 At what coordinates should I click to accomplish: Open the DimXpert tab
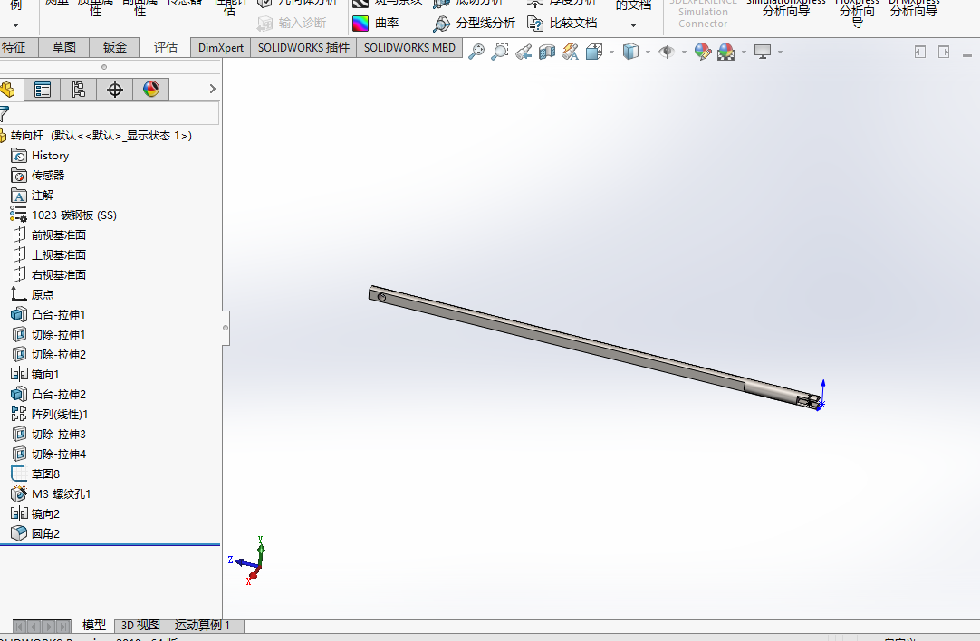[221, 47]
